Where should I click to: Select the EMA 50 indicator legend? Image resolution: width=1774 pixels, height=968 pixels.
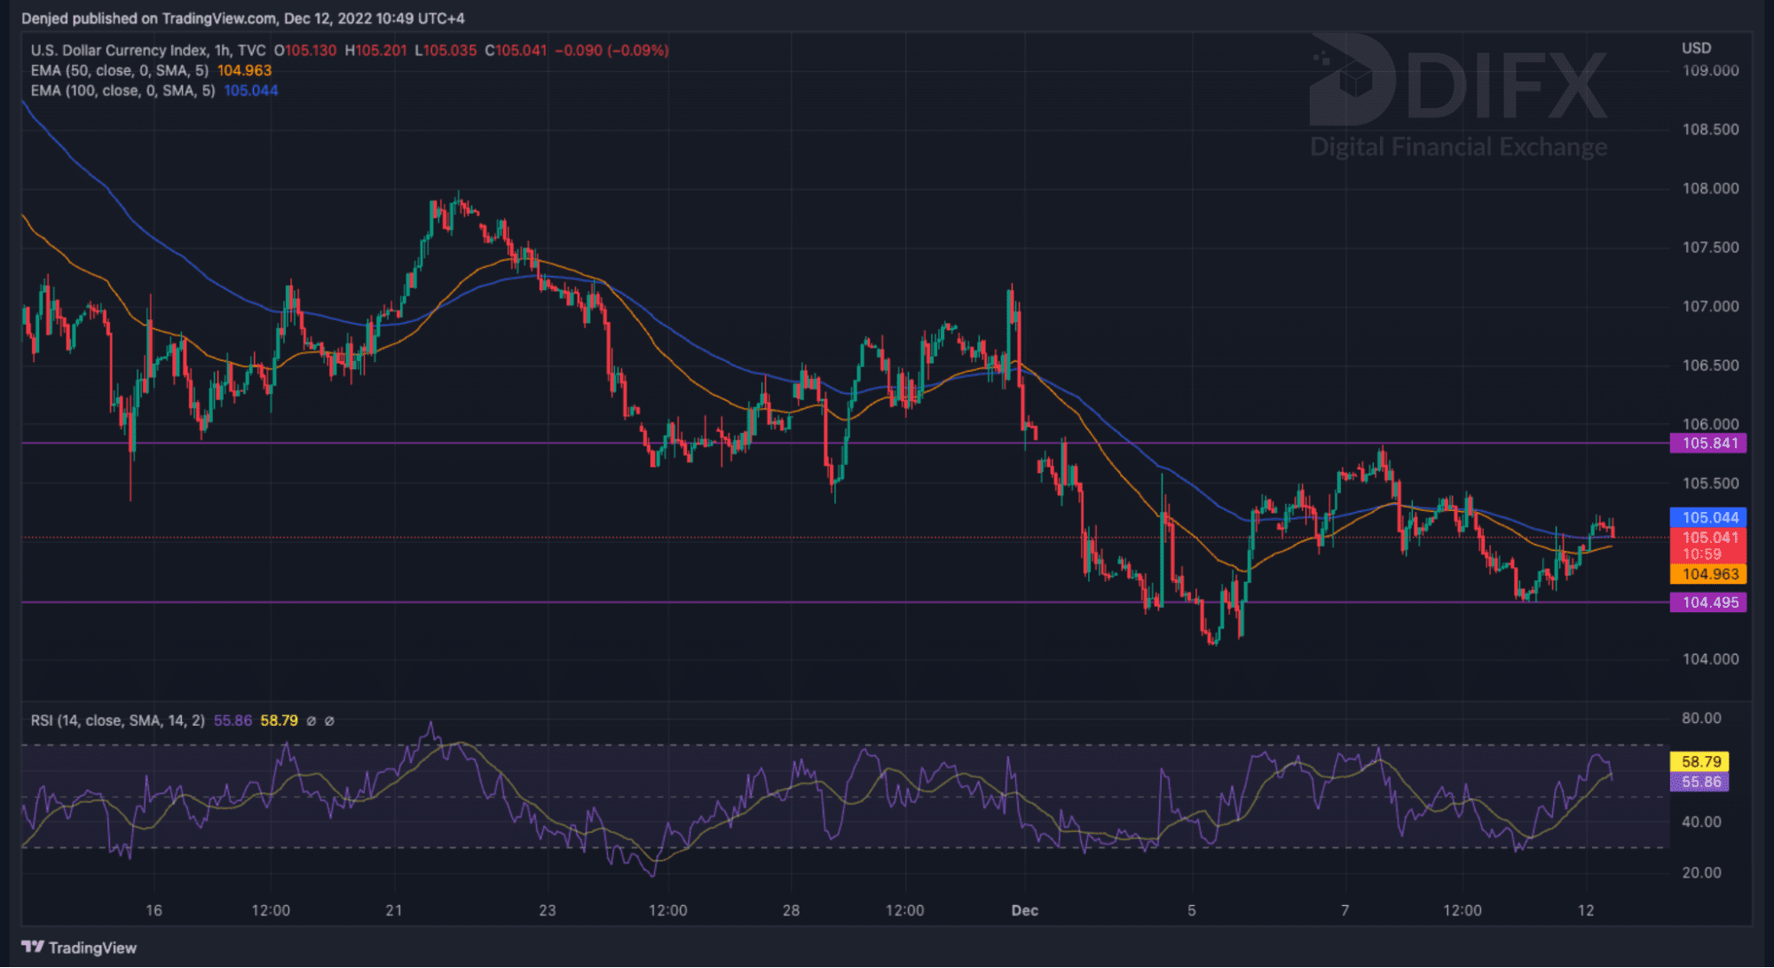click(x=119, y=70)
